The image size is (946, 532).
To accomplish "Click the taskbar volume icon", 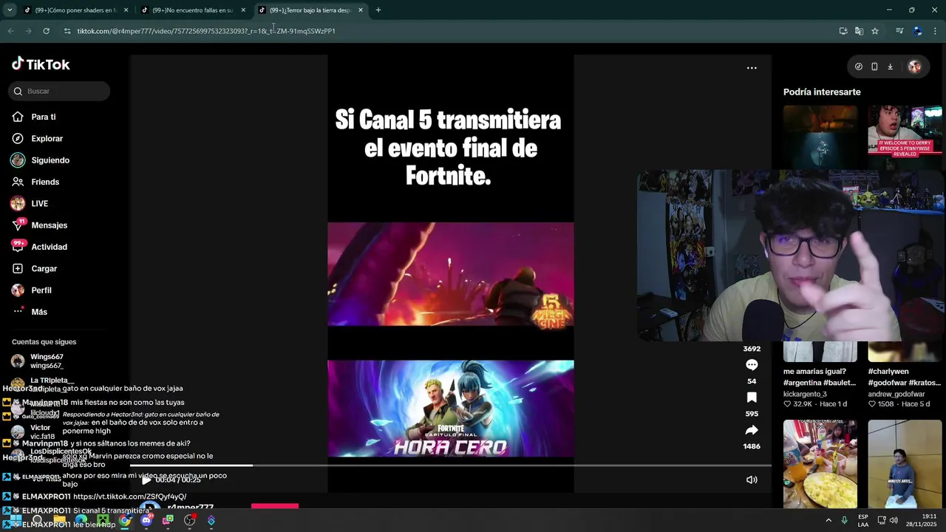I will [894, 521].
